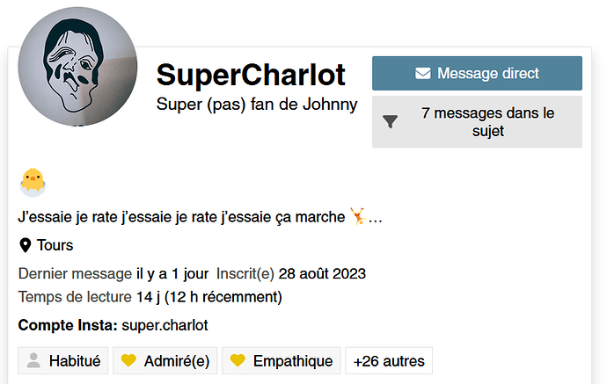Click the super.charlot Insta account text
Screen dimensions: 607x384
[165, 325]
